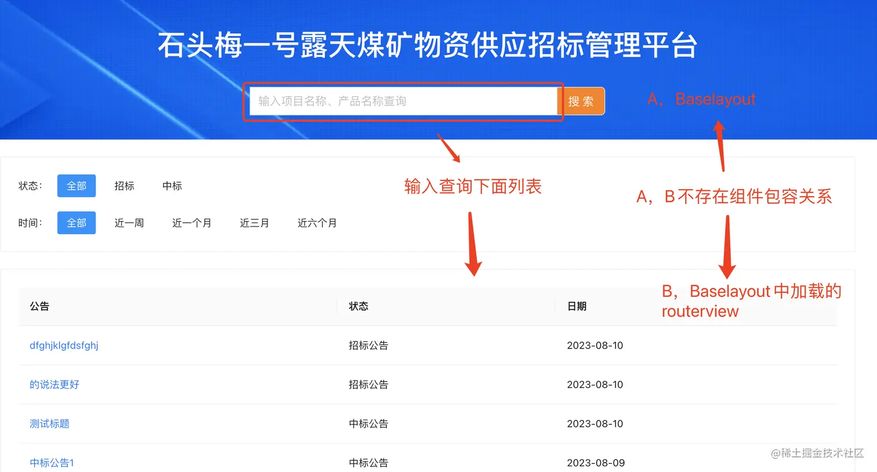Click 招标公告 status in 的说法更好 row
The width and height of the screenshot is (877, 472).
[x=368, y=384]
